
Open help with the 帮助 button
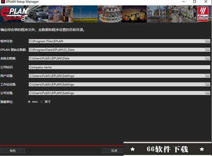tap(13, 151)
